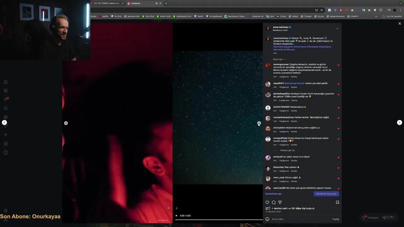
Task: Show next carousel slide
Action: click(259, 123)
